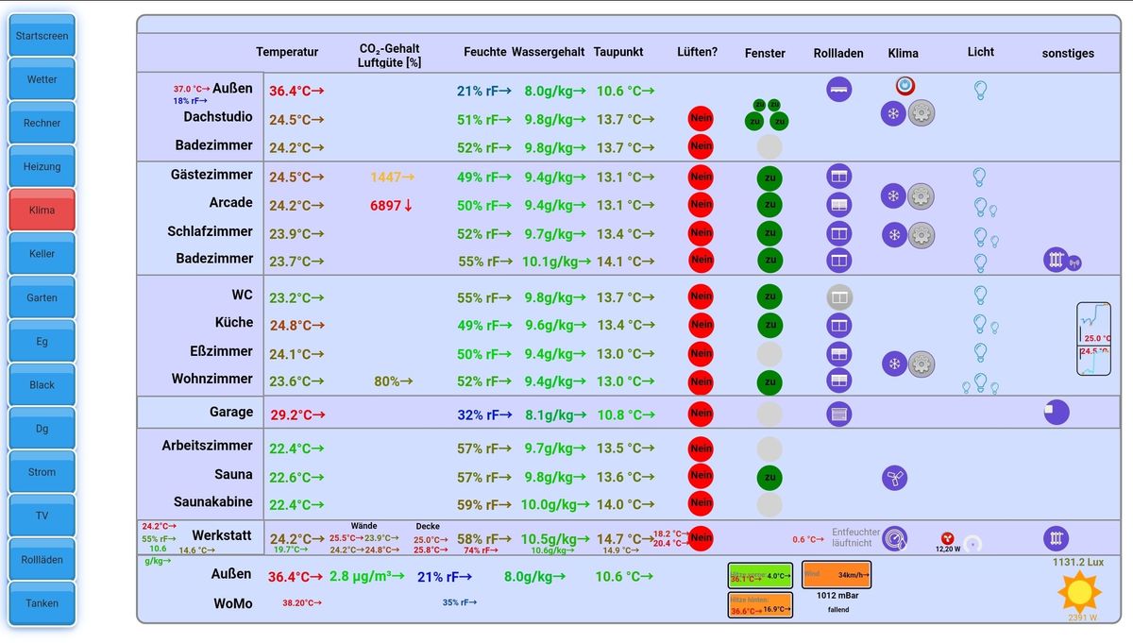Toggle the middle Wohnzimmer light bulb

pos(980,381)
